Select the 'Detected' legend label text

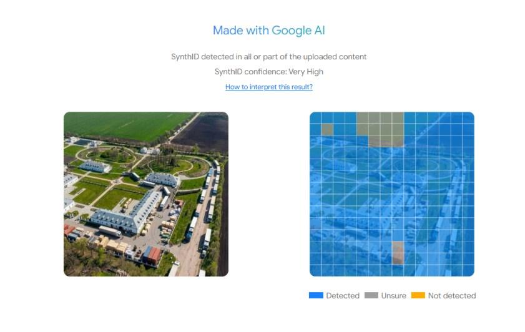(342, 296)
